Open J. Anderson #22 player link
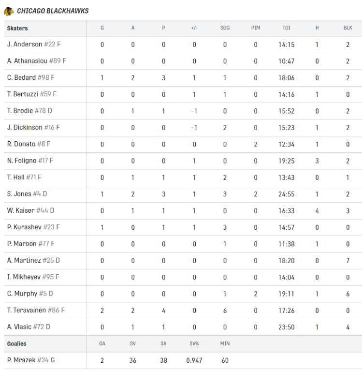Screen dimensions: 362x371 pyautogui.click(x=34, y=44)
